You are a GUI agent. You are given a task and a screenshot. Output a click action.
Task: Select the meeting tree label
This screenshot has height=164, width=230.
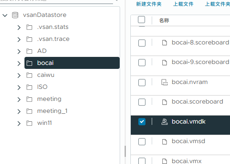(x=49, y=99)
